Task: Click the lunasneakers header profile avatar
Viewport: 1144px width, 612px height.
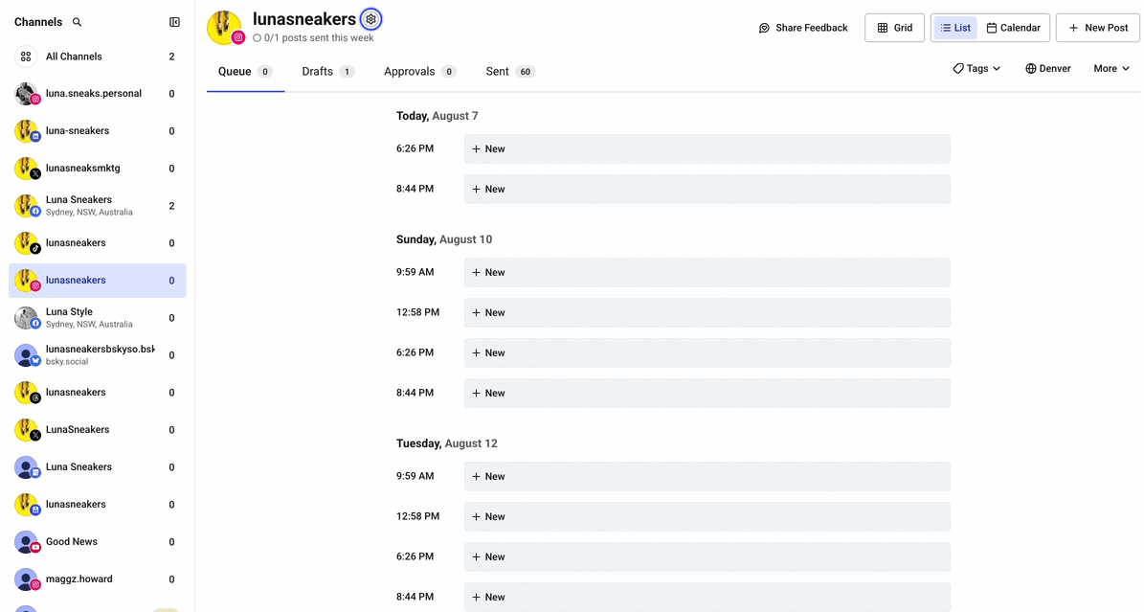Action: click(x=225, y=28)
